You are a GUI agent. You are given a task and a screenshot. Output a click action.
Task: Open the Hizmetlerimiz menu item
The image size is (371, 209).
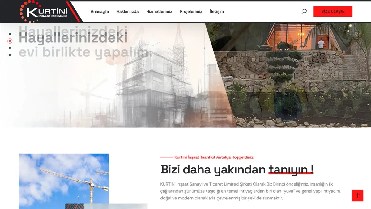click(159, 11)
